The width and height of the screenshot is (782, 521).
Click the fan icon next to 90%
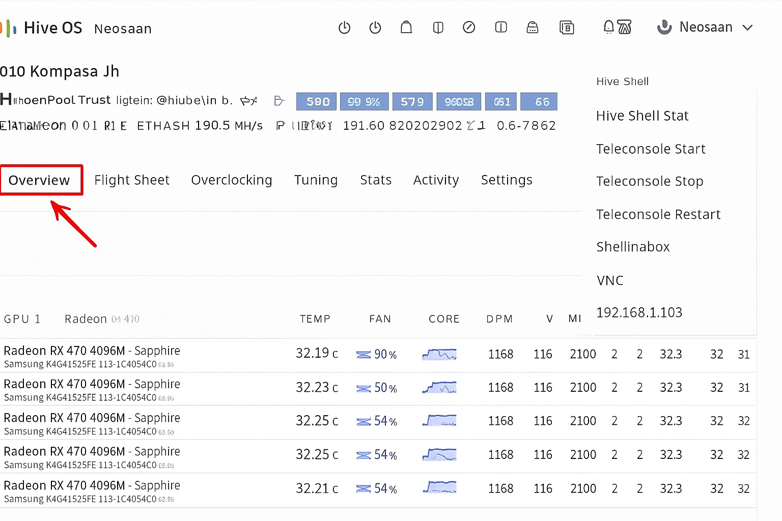364,355
